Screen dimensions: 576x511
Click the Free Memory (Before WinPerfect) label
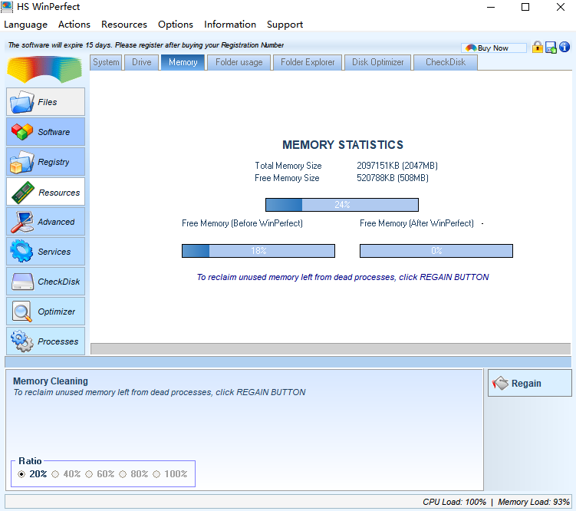pos(242,223)
